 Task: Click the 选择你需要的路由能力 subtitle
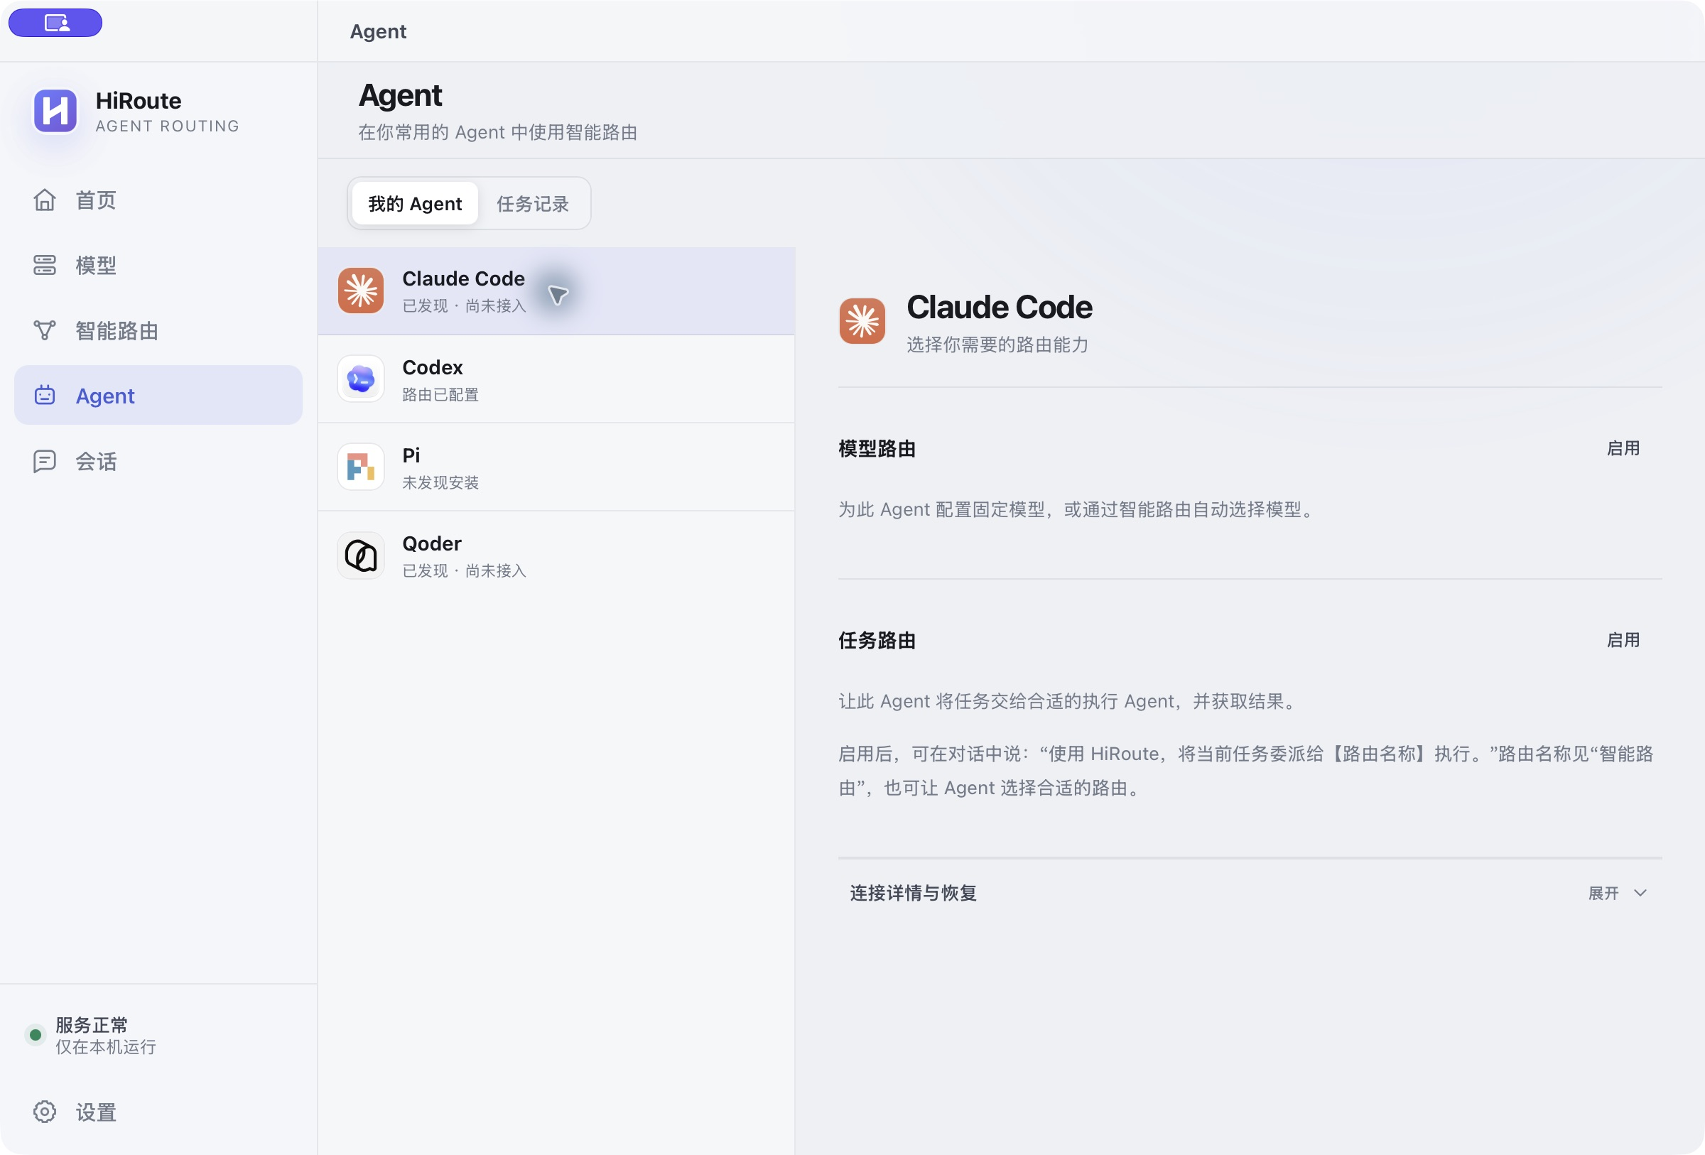(x=997, y=345)
